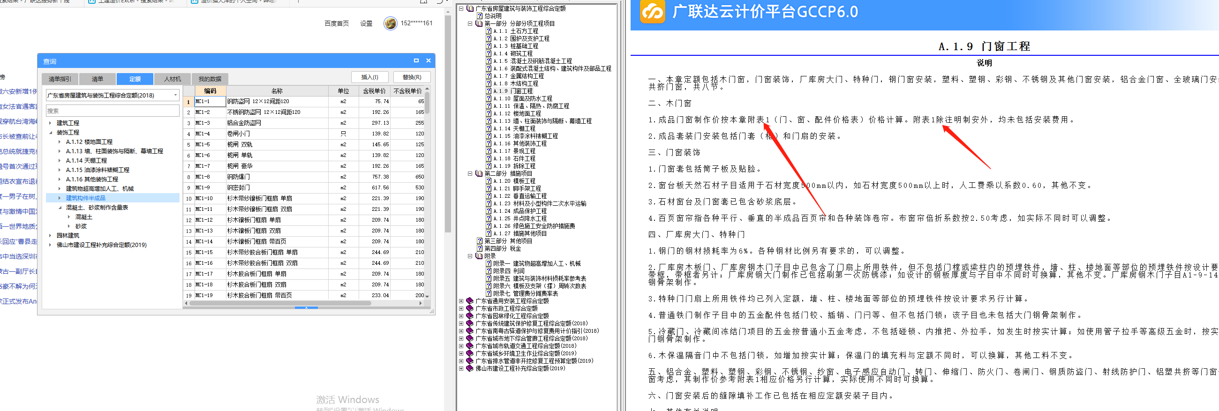Click closed-book icon of 广东省园林绿化工程综合定额
Screen dimensions: 1219x411
tap(470, 316)
